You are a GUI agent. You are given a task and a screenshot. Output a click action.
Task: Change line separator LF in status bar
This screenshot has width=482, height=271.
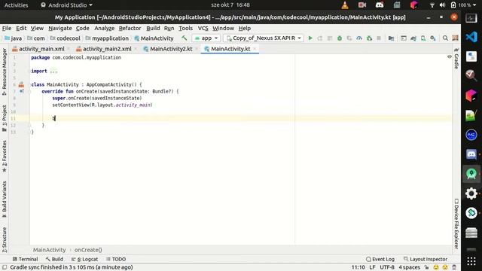pyautogui.click(x=372, y=267)
